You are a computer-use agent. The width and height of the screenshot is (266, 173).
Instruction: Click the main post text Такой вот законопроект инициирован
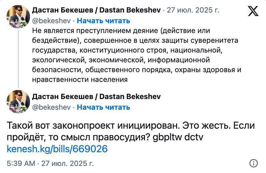[x=92, y=126]
